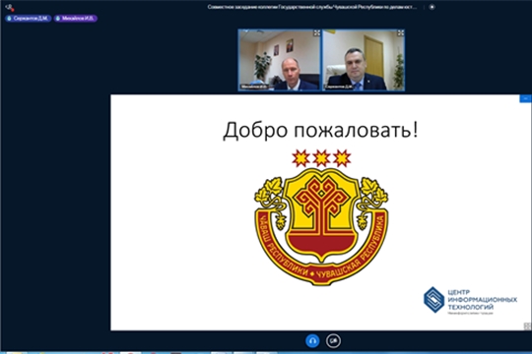This screenshot has height=354, width=532.
Task: Click the Chuvash Republic coat of arms
Action: [321, 217]
